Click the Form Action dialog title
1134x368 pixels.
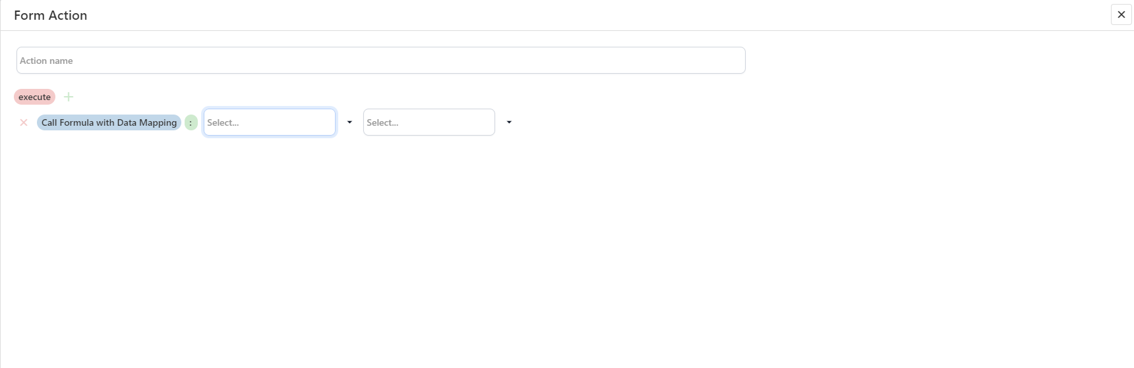[x=50, y=15]
